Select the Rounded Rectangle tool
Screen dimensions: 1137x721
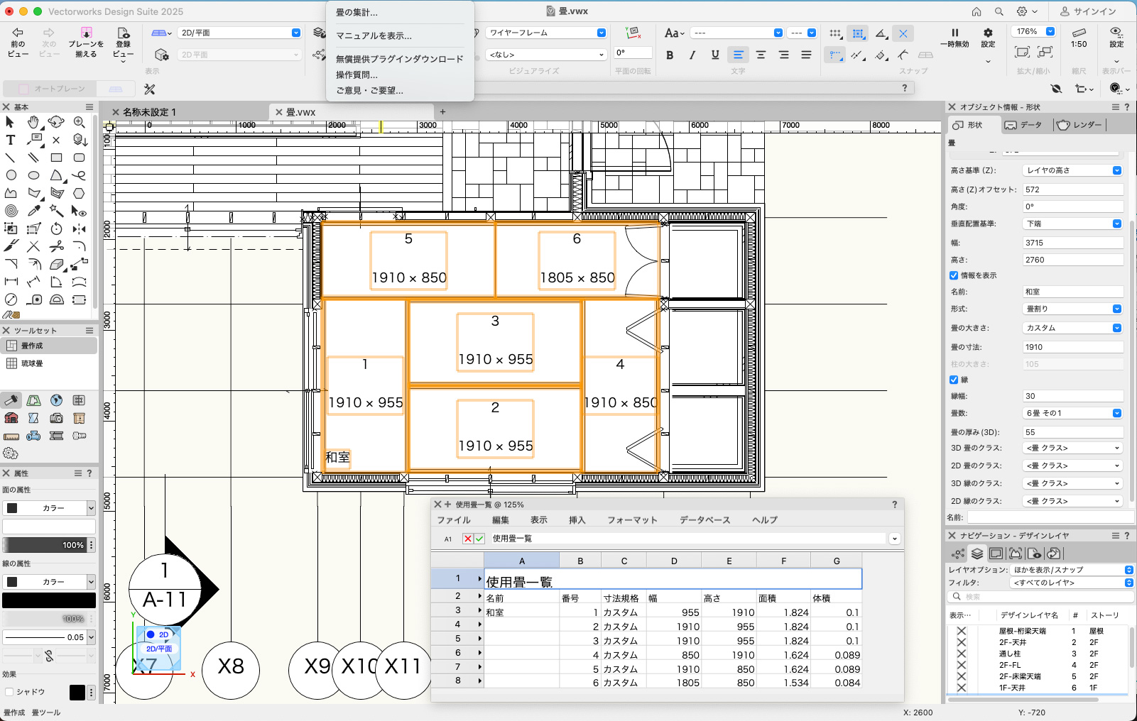(x=79, y=158)
